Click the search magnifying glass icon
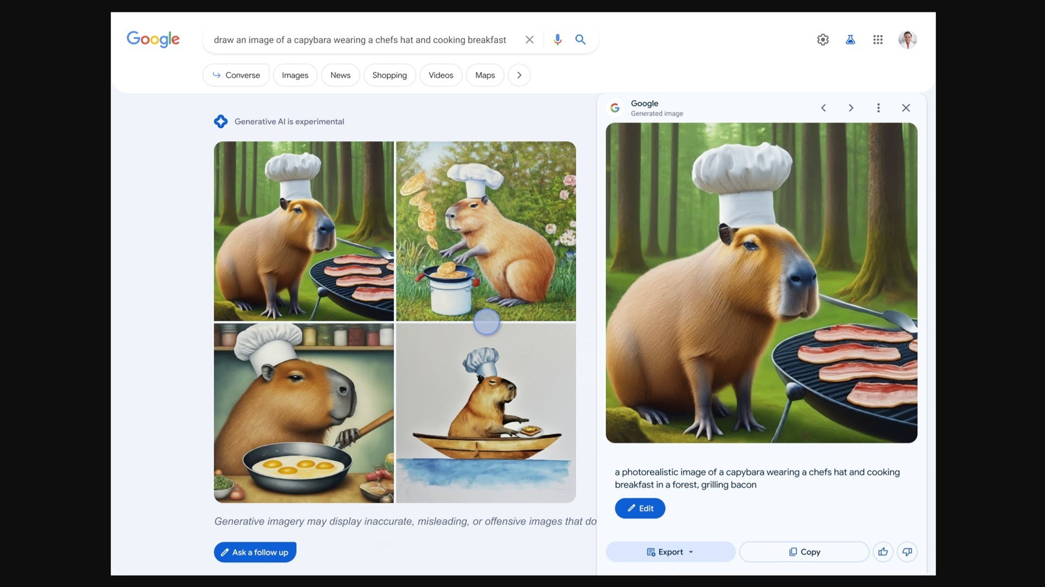The height and width of the screenshot is (587, 1045). [x=580, y=40]
